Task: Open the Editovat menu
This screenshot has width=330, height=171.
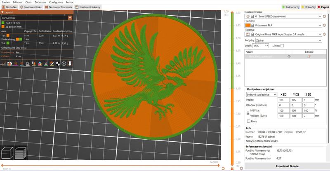Action: click(x=18, y=2)
